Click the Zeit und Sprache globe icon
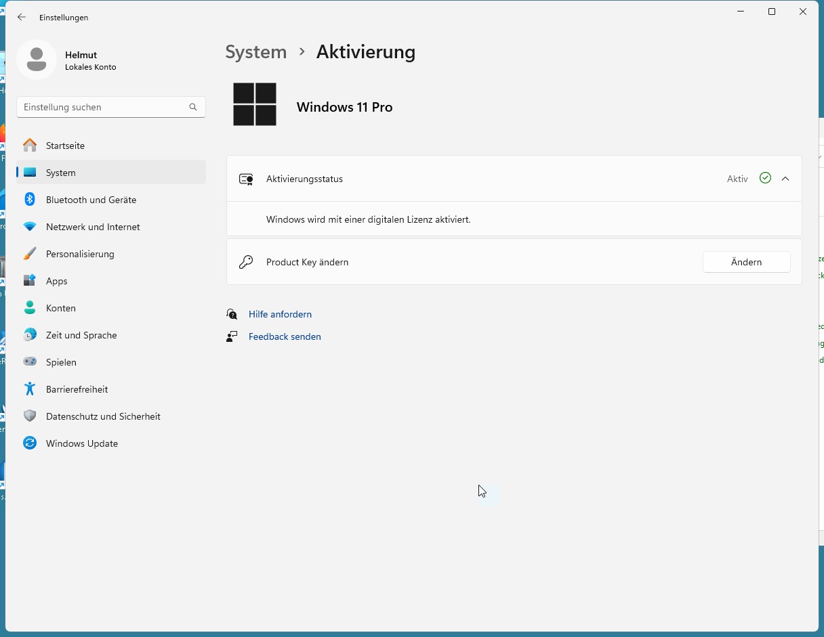The width and height of the screenshot is (824, 637). [30, 335]
